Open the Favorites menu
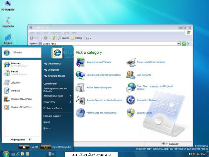The image size is (209, 157). coord(56,33)
